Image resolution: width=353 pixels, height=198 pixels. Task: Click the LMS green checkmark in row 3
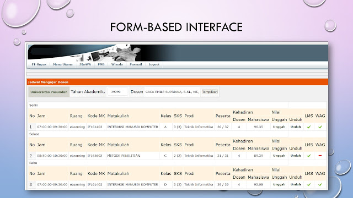pyautogui.click(x=309, y=184)
